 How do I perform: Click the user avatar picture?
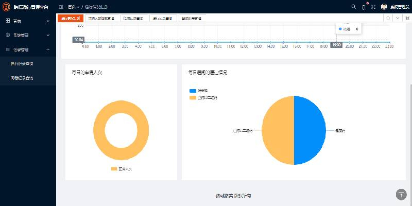click(x=384, y=7)
